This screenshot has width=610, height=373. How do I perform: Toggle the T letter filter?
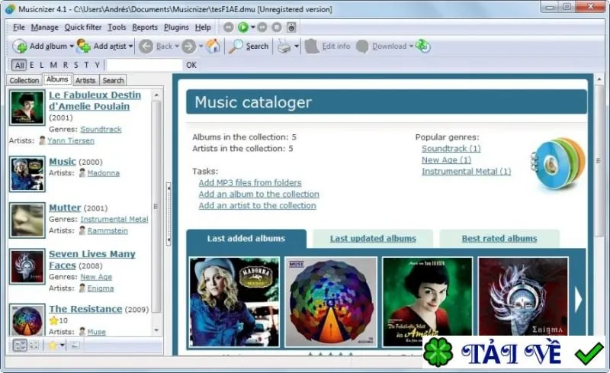[x=86, y=65]
